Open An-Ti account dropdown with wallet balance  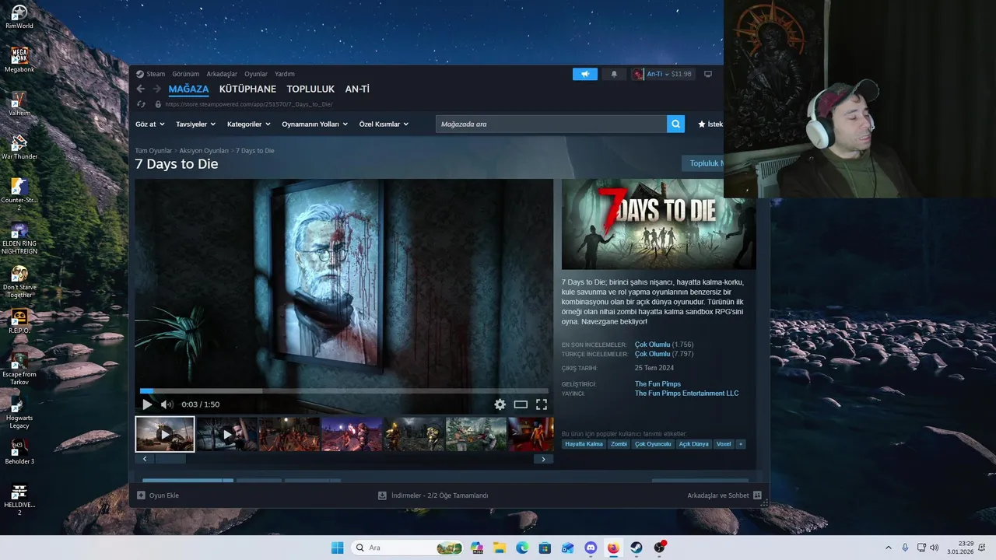(x=662, y=74)
